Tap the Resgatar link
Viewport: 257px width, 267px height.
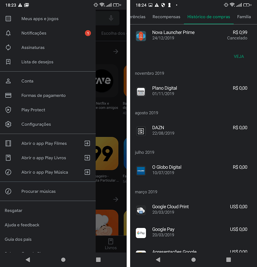(13, 211)
